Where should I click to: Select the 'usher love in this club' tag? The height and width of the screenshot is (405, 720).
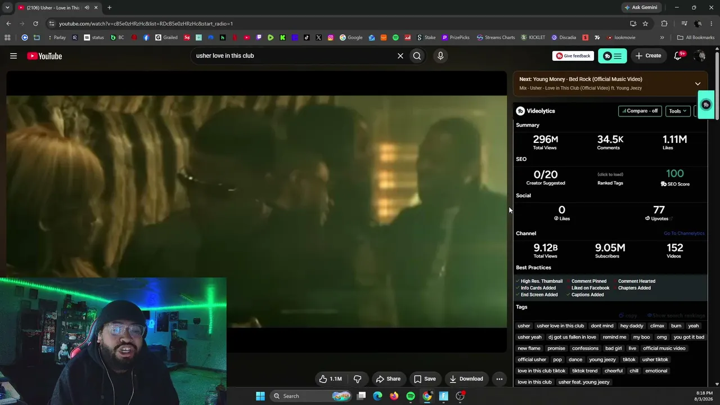point(560,326)
